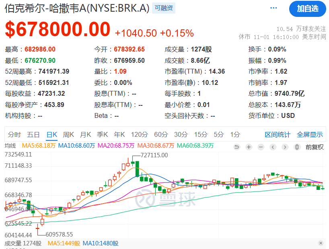Screen dimensions: 329x249
Task: Click the MA5:68.18万 moving average label
Action: click(39, 146)
